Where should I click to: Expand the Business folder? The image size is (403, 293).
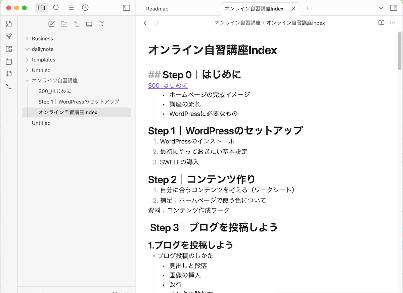click(42, 39)
